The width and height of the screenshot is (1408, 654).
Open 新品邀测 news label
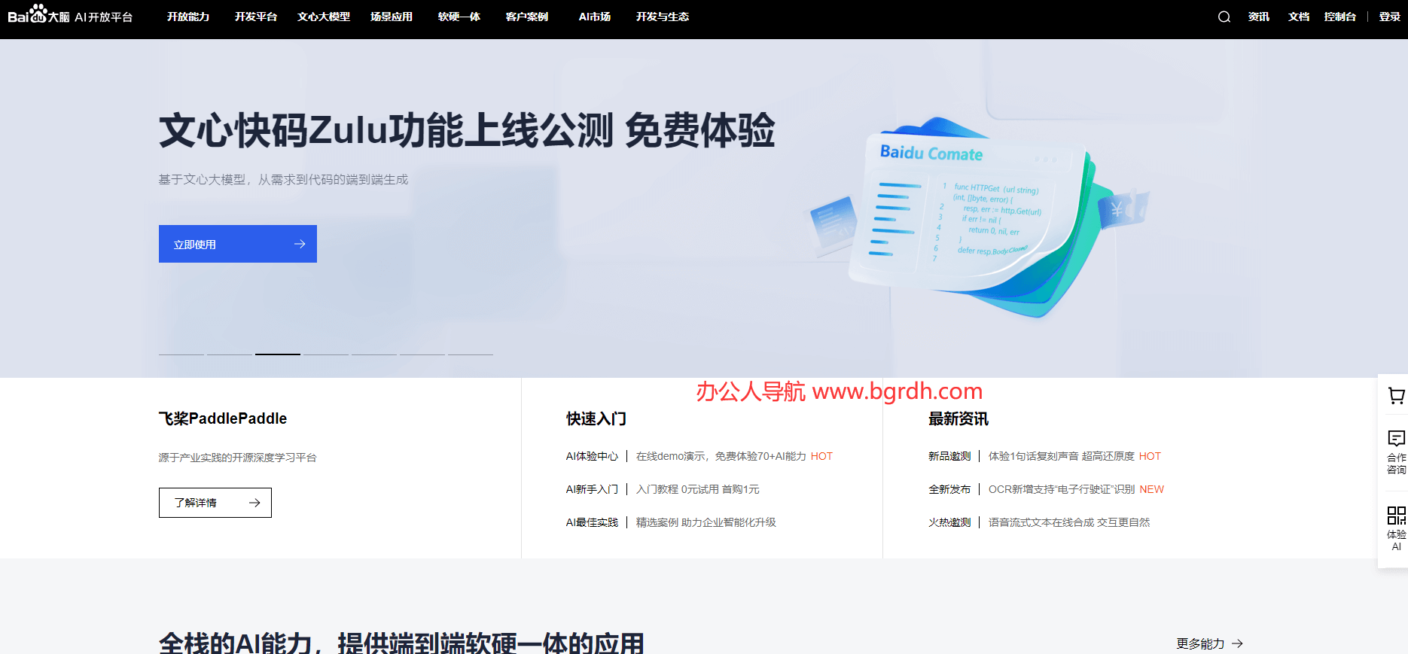[949, 456]
